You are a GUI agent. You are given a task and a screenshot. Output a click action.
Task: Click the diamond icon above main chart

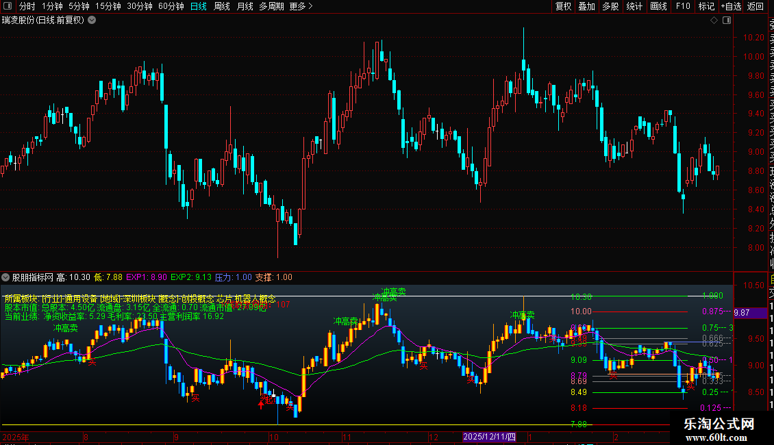[714, 21]
